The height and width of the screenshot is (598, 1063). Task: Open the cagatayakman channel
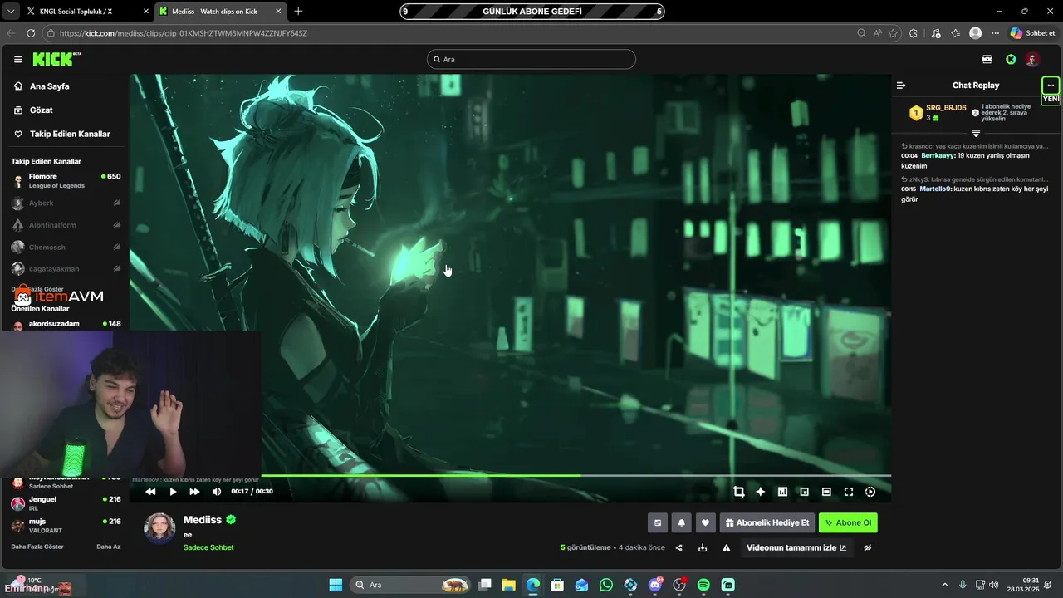[x=65, y=269]
